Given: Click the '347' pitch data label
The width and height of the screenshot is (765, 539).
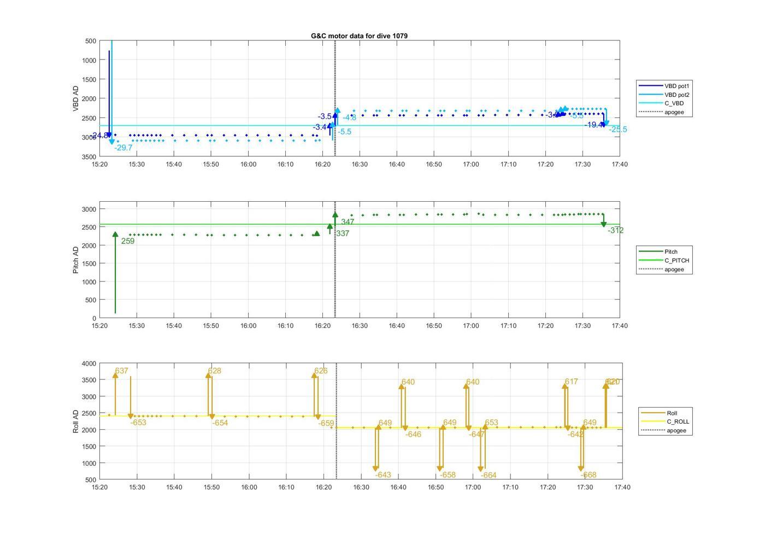Looking at the screenshot, I should (348, 222).
